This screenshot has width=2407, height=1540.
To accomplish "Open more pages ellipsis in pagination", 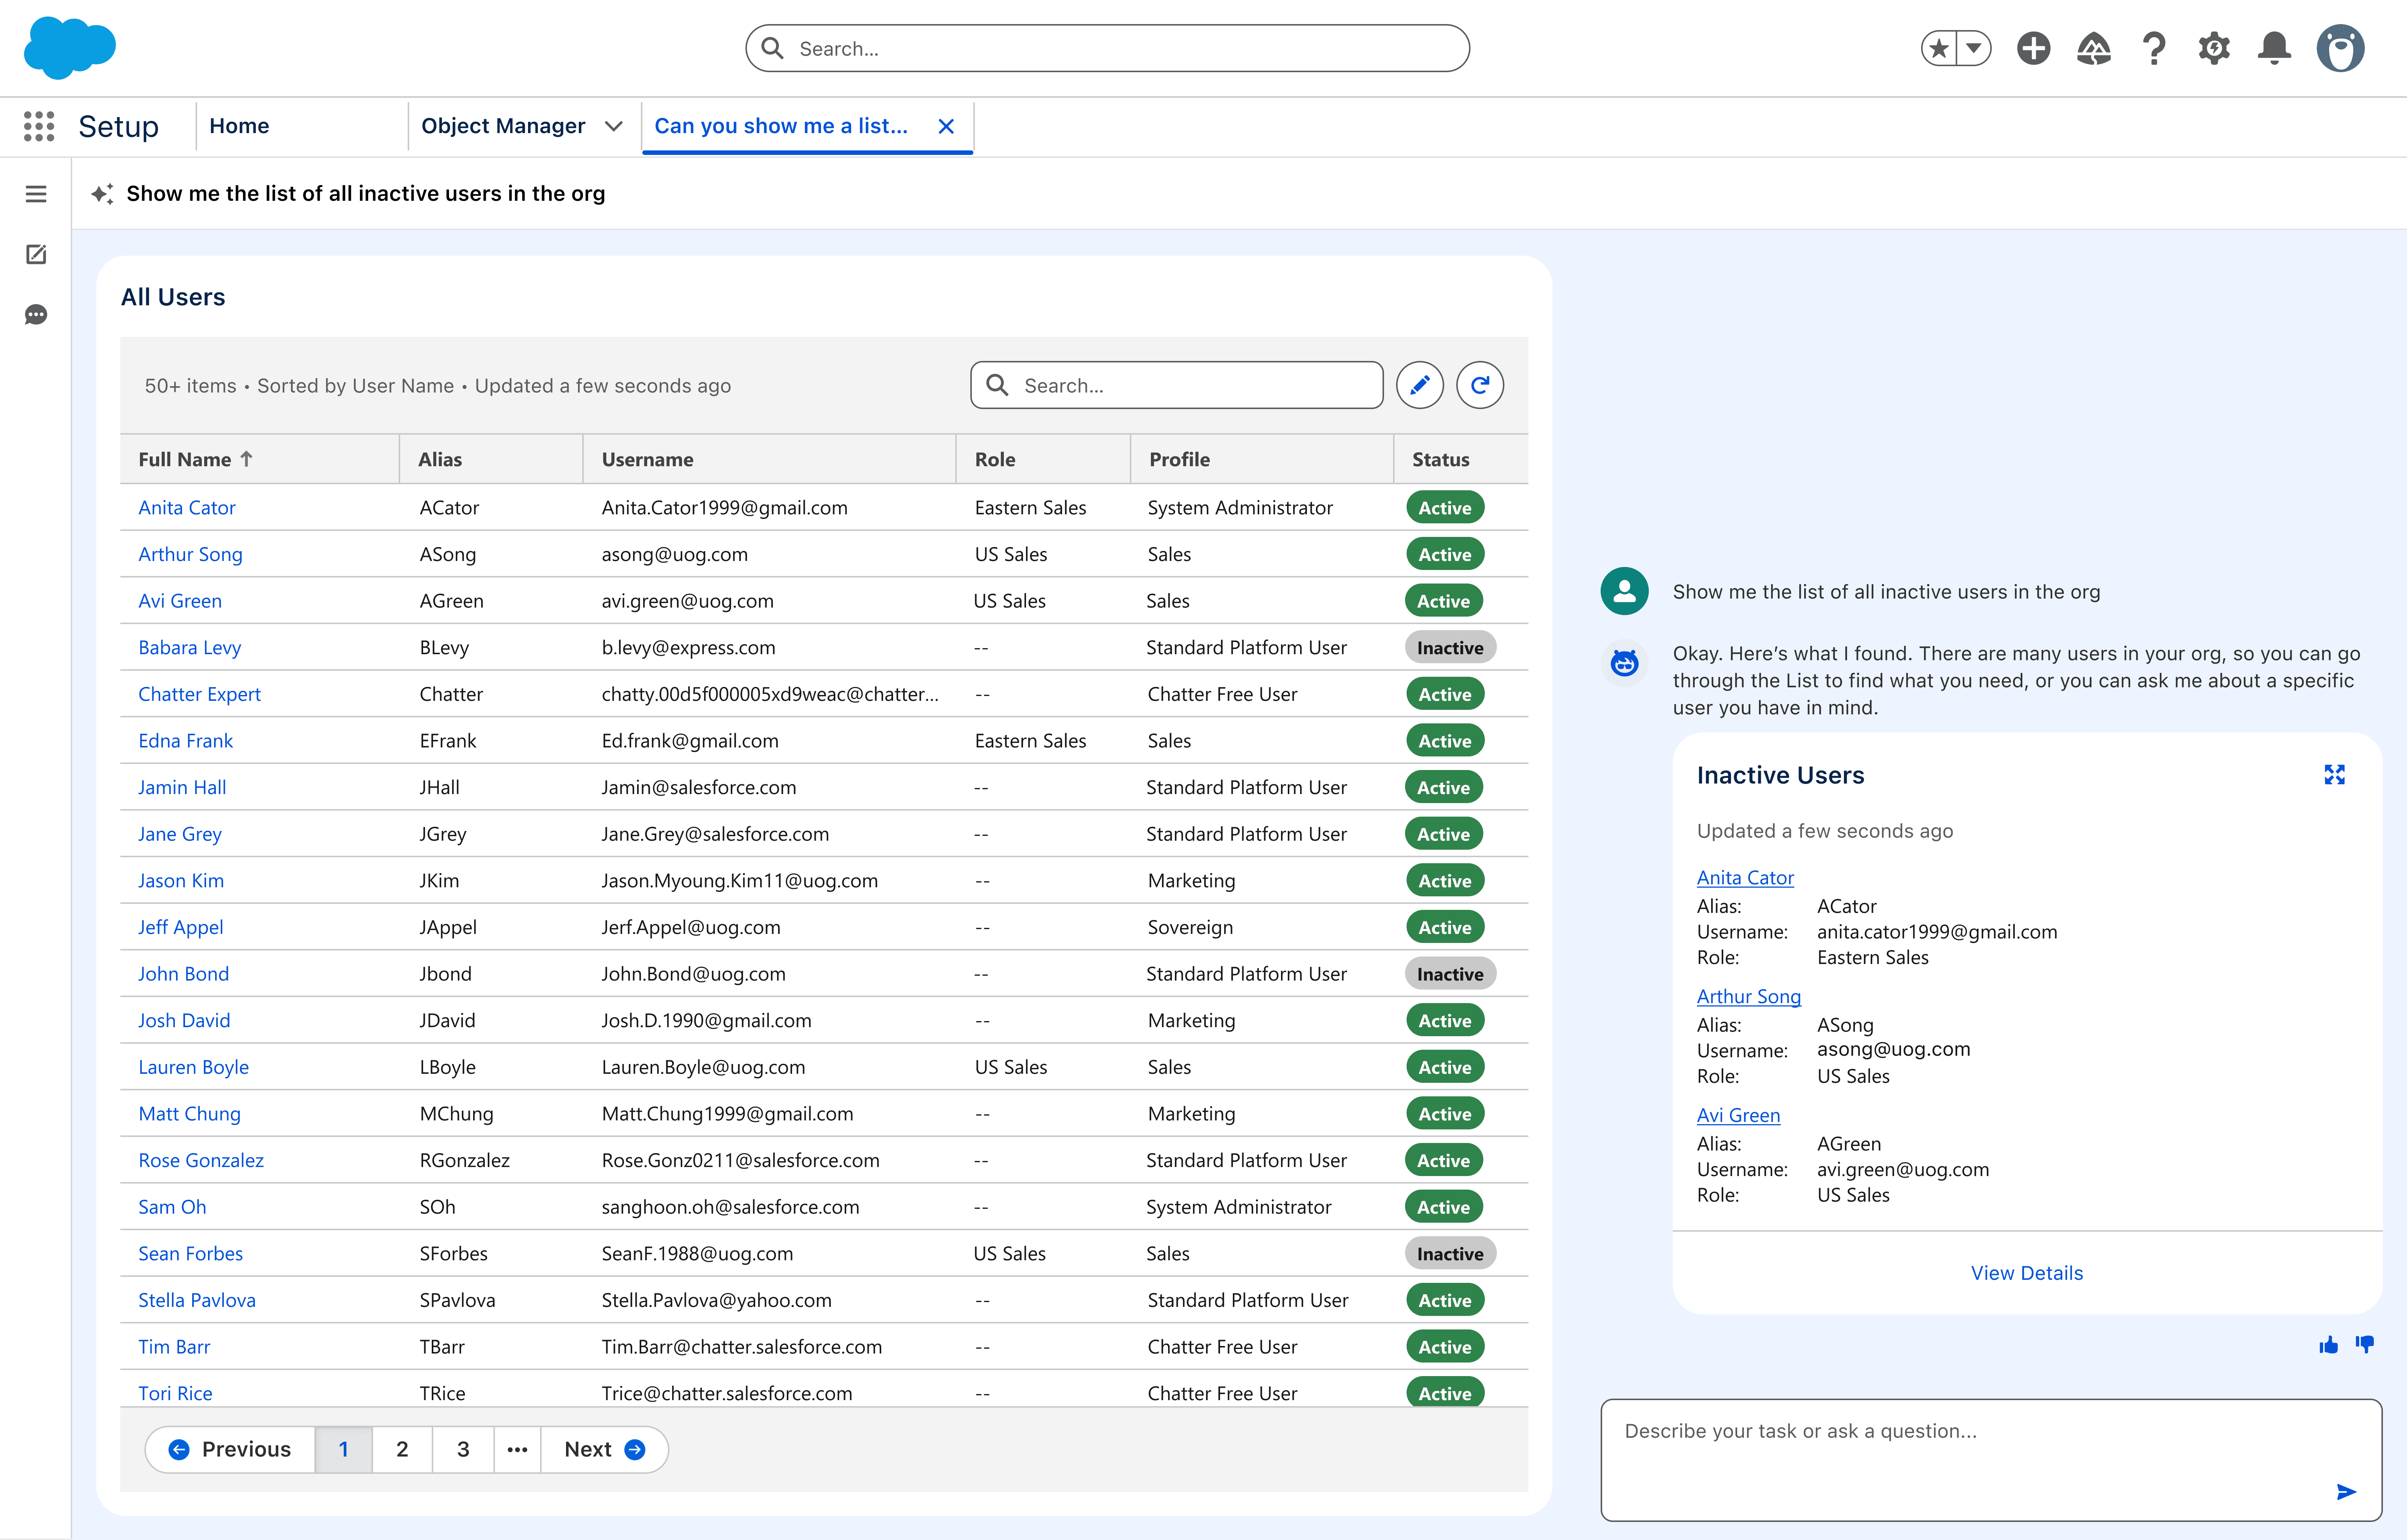I will pyautogui.click(x=517, y=1449).
